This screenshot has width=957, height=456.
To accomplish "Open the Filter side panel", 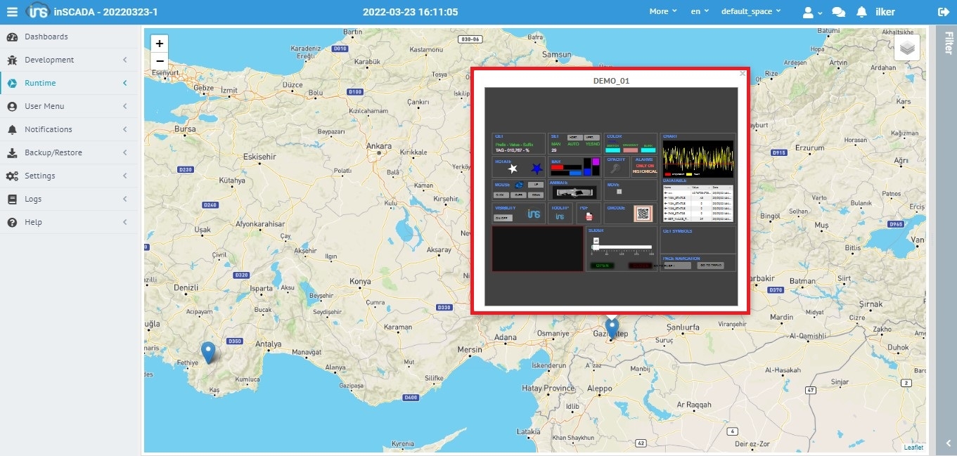I will 947,42.
